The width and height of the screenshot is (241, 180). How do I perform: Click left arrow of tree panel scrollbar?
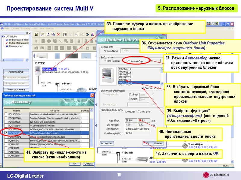click(3, 60)
